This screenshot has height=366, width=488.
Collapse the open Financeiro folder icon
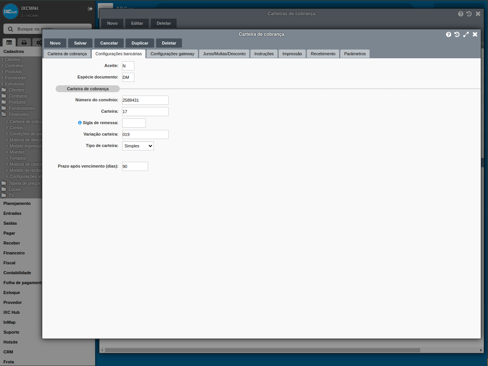pyautogui.click(x=4, y=114)
